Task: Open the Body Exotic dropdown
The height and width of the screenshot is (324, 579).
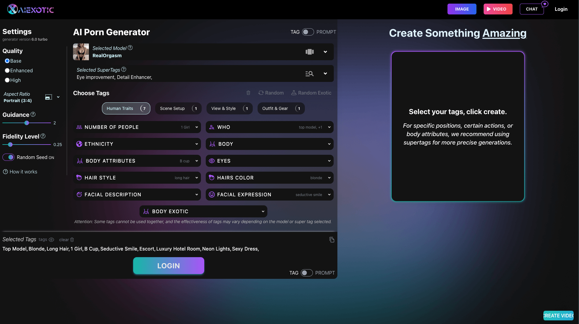Action: point(203,211)
